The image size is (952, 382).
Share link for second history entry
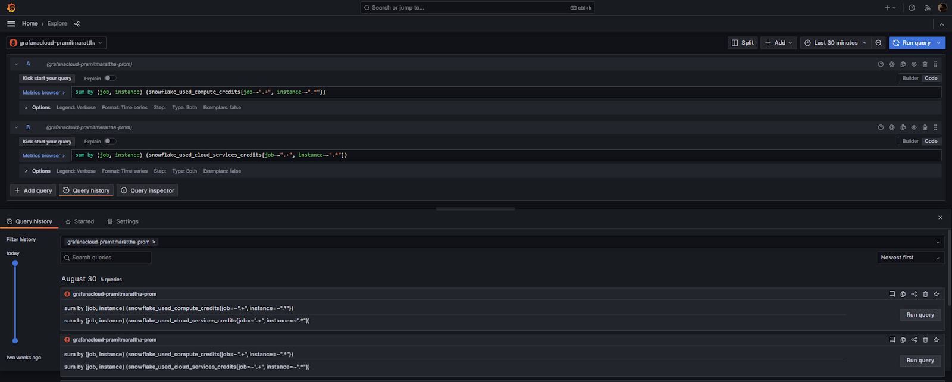click(x=914, y=340)
